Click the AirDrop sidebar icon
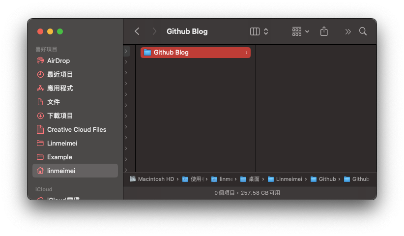The width and height of the screenshot is (404, 236). pos(40,60)
